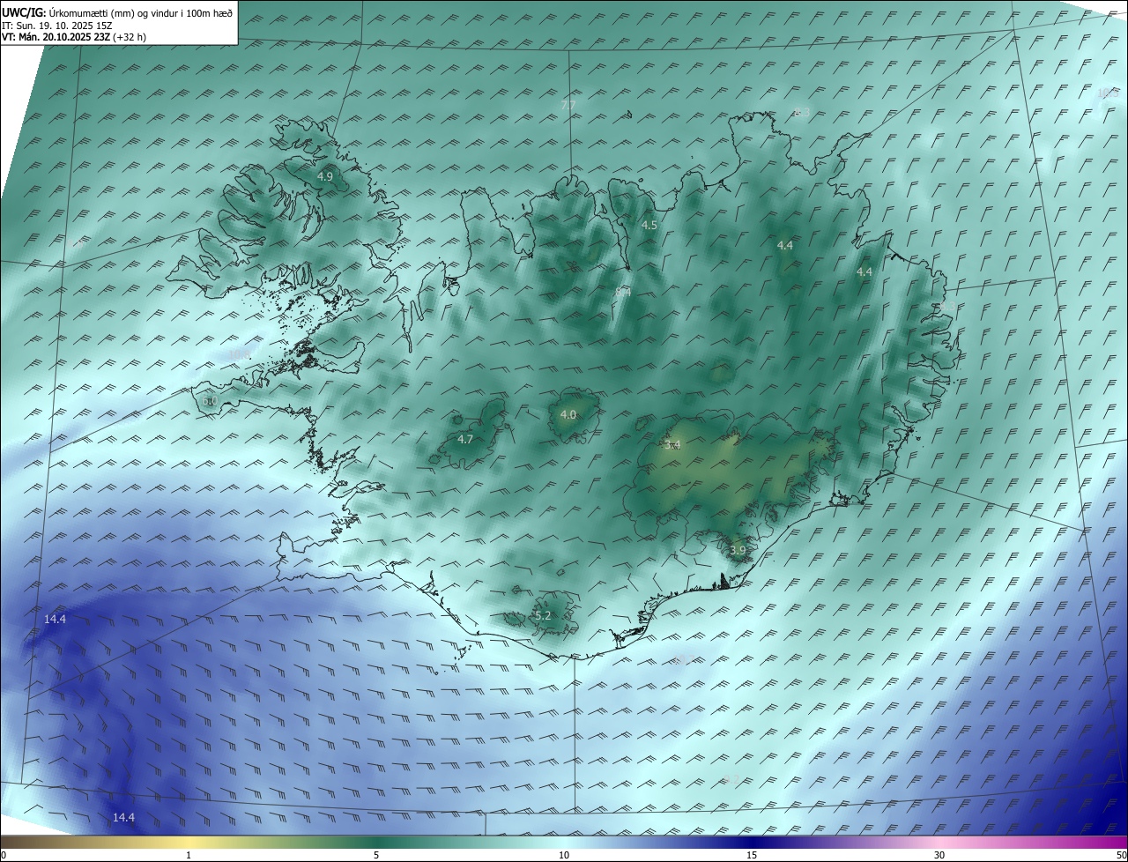Pick the 10 tick on the colour scale
The image size is (1128, 862).
click(564, 855)
